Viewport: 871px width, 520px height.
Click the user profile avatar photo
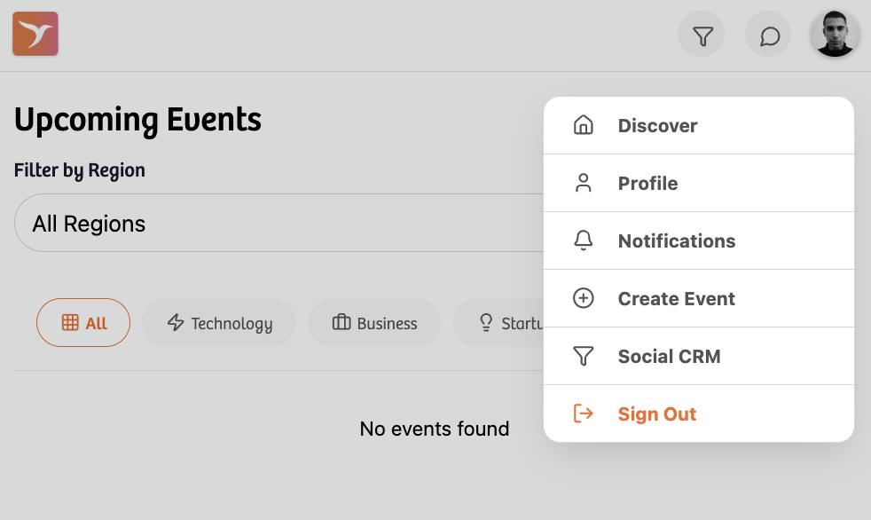tap(834, 35)
